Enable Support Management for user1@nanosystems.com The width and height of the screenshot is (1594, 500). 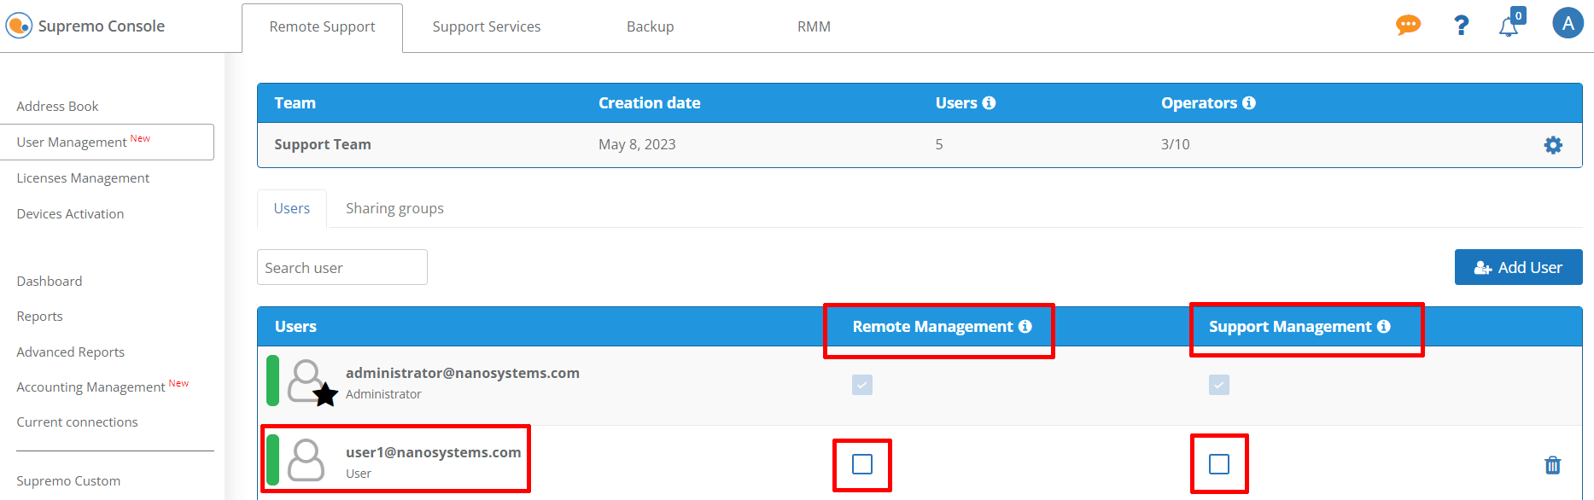point(1219,464)
